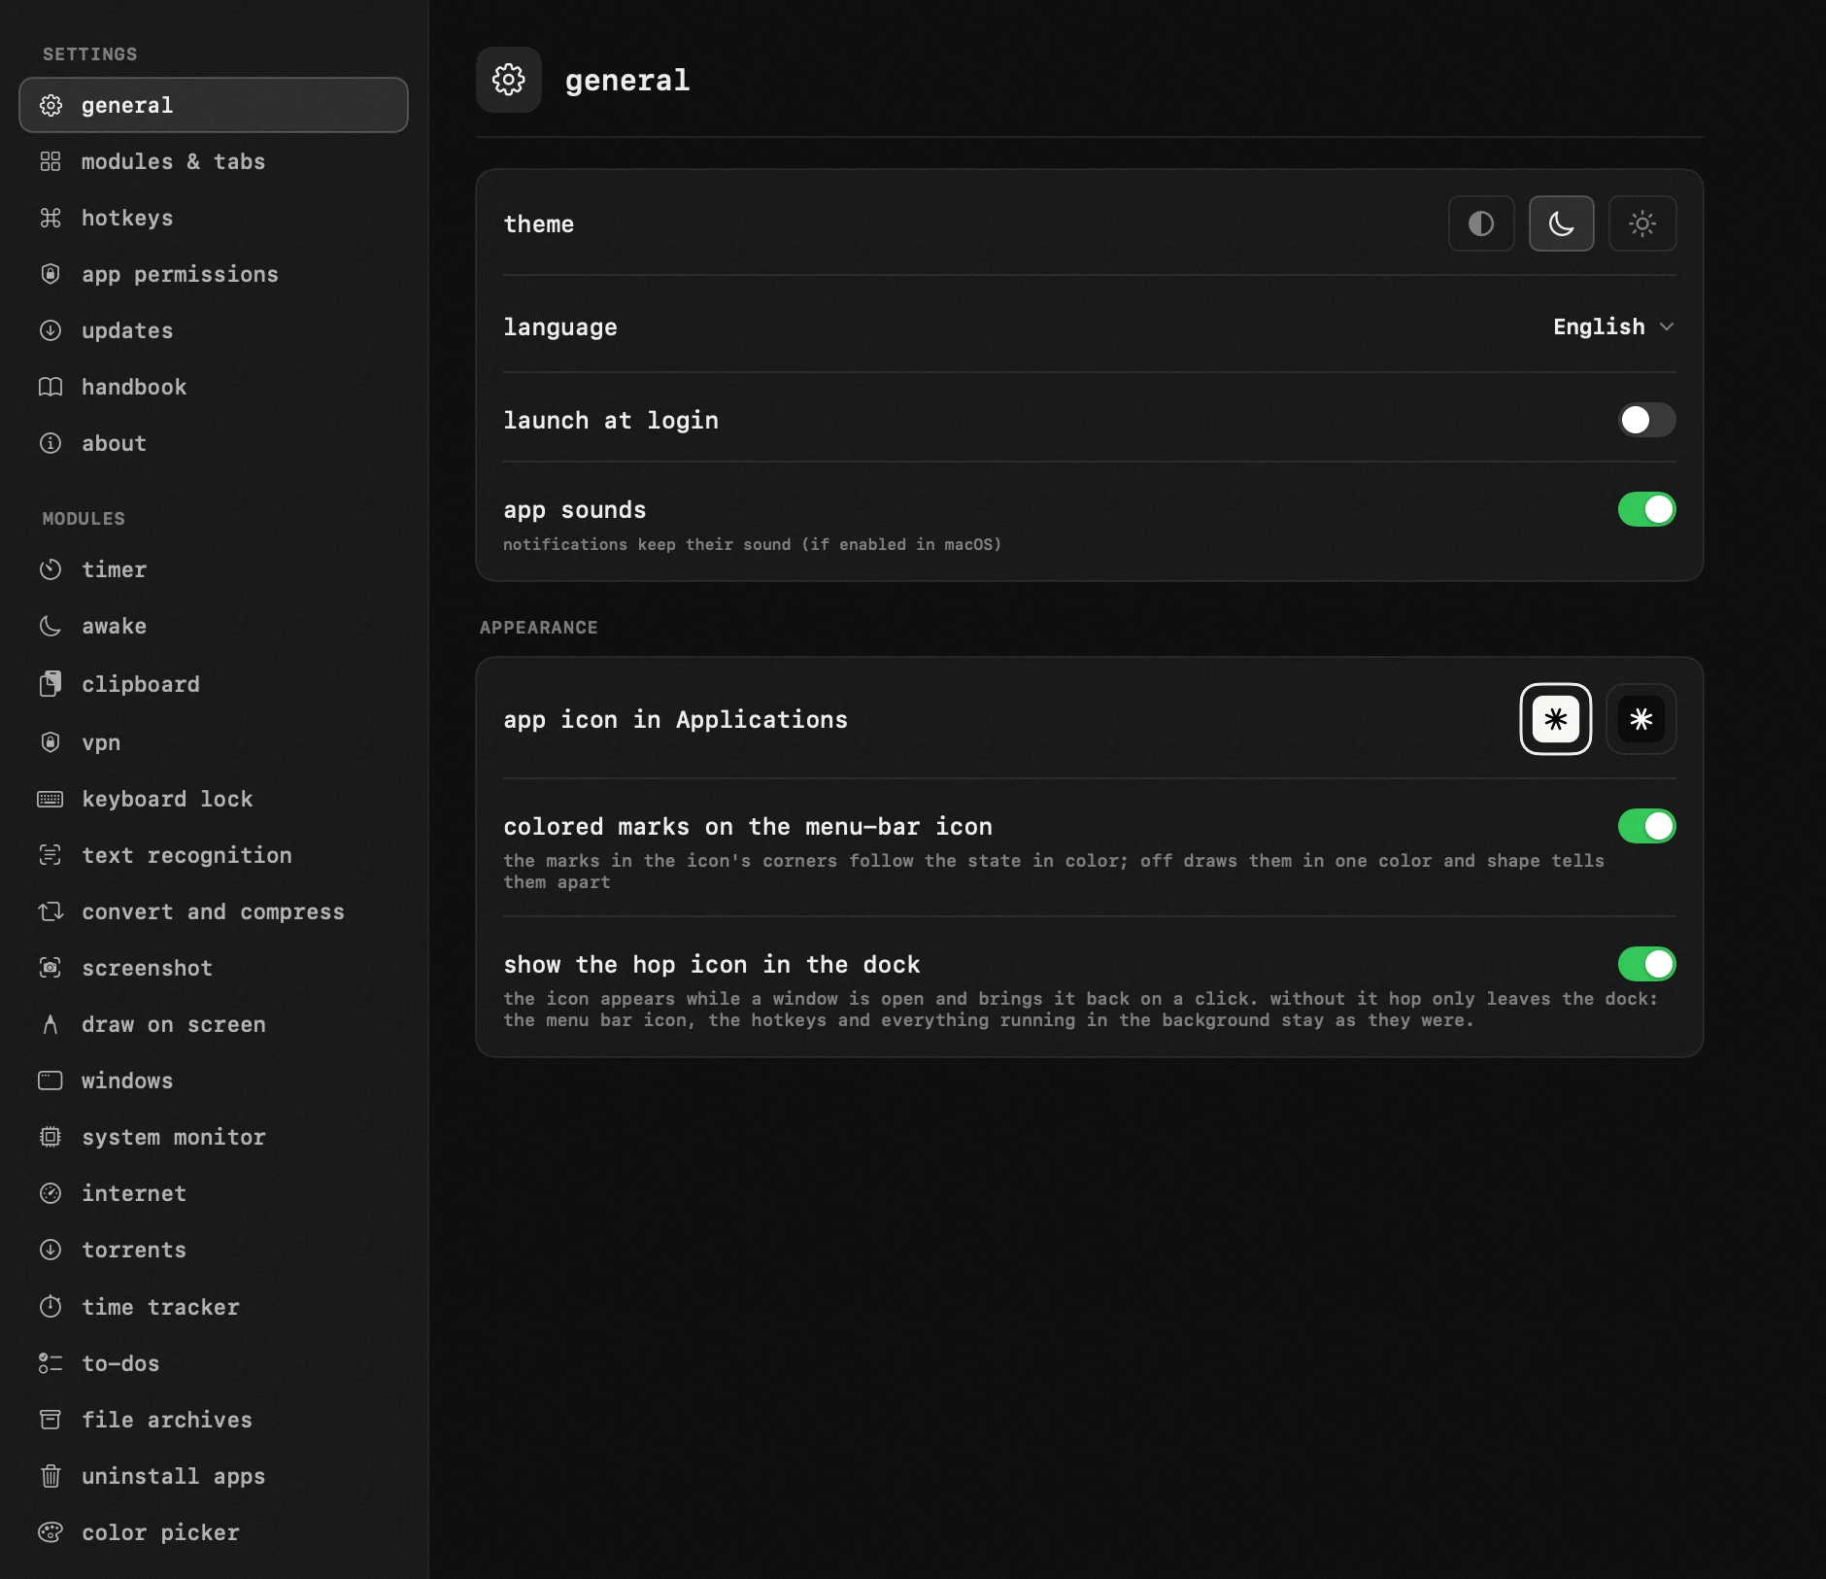Enable the launch at login switch

[x=1646, y=420]
